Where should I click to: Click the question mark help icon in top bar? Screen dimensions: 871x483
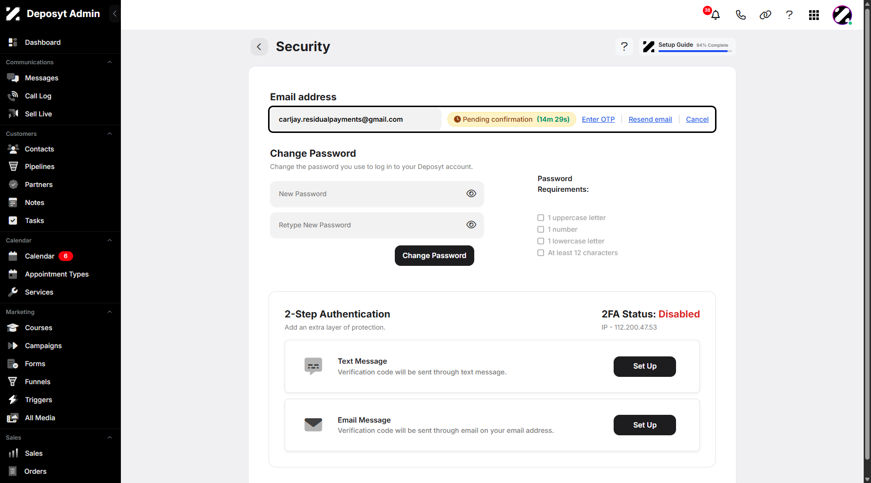pos(789,15)
